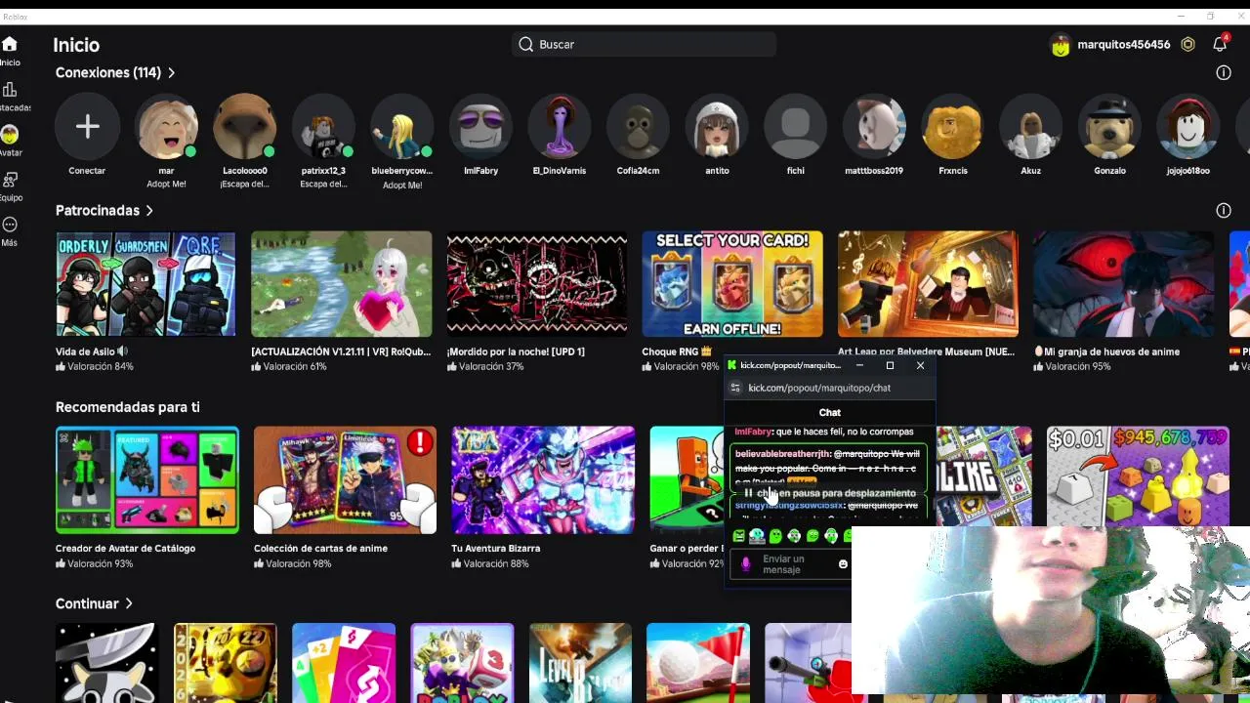Image resolution: width=1250 pixels, height=703 pixels.
Task: Open friend mar's avatar
Action: point(166,126)
